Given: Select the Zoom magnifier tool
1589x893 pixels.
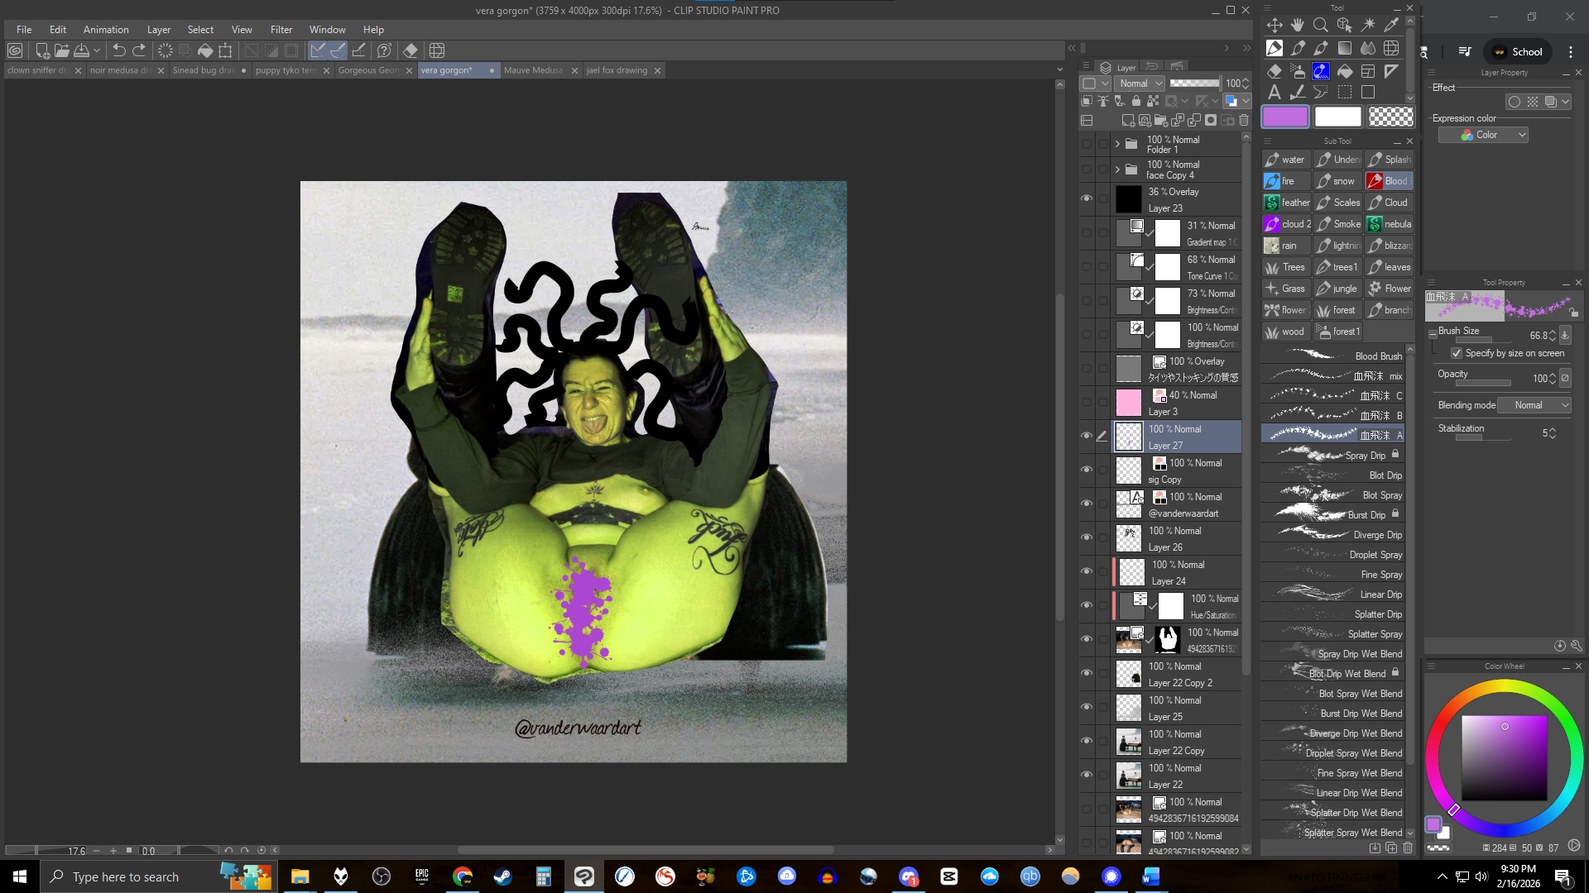Looking at the screenshot, I should [1321, 25].
